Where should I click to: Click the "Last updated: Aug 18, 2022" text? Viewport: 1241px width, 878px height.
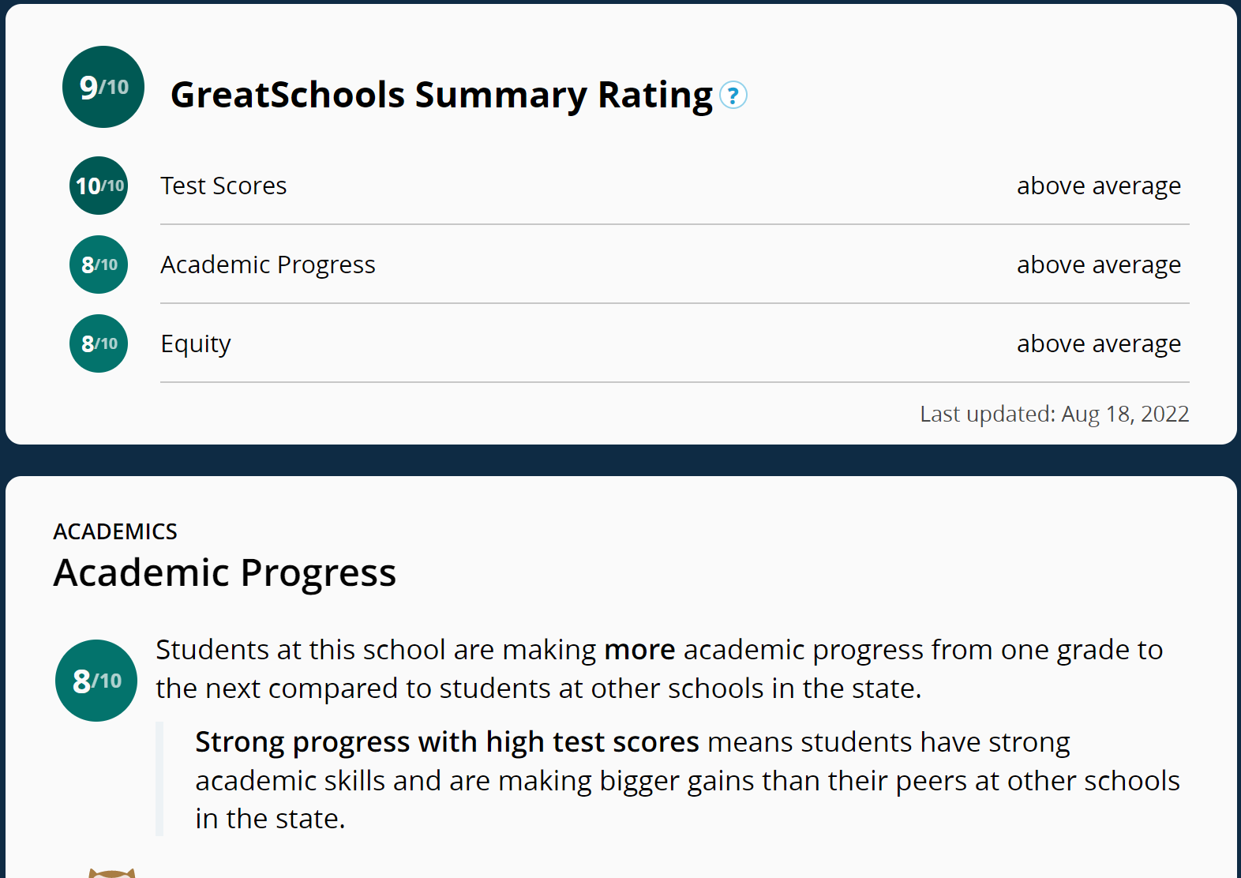coord(1054,414)
